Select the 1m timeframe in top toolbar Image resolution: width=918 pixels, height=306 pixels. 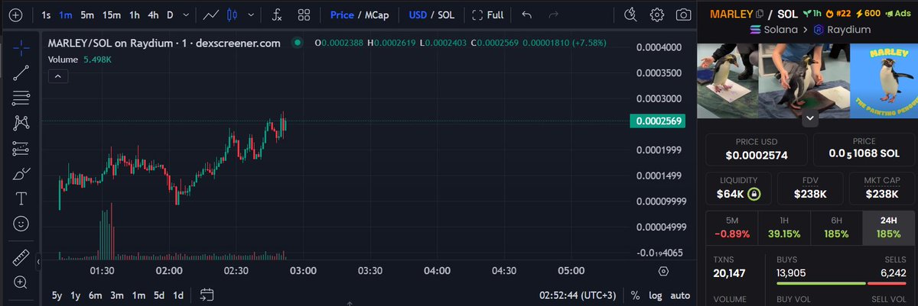pyautogui.click(x=66, y=14)
